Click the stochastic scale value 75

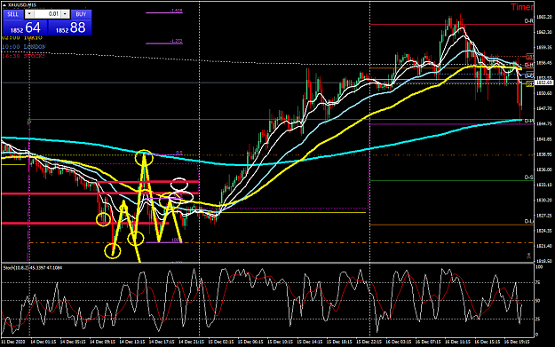(538, 282)
